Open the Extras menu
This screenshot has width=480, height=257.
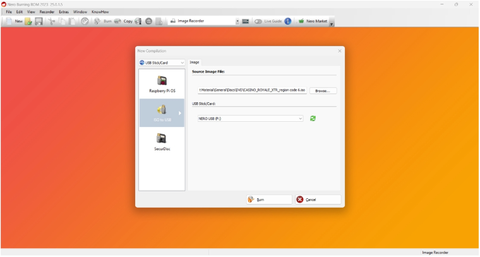[64, 12]
